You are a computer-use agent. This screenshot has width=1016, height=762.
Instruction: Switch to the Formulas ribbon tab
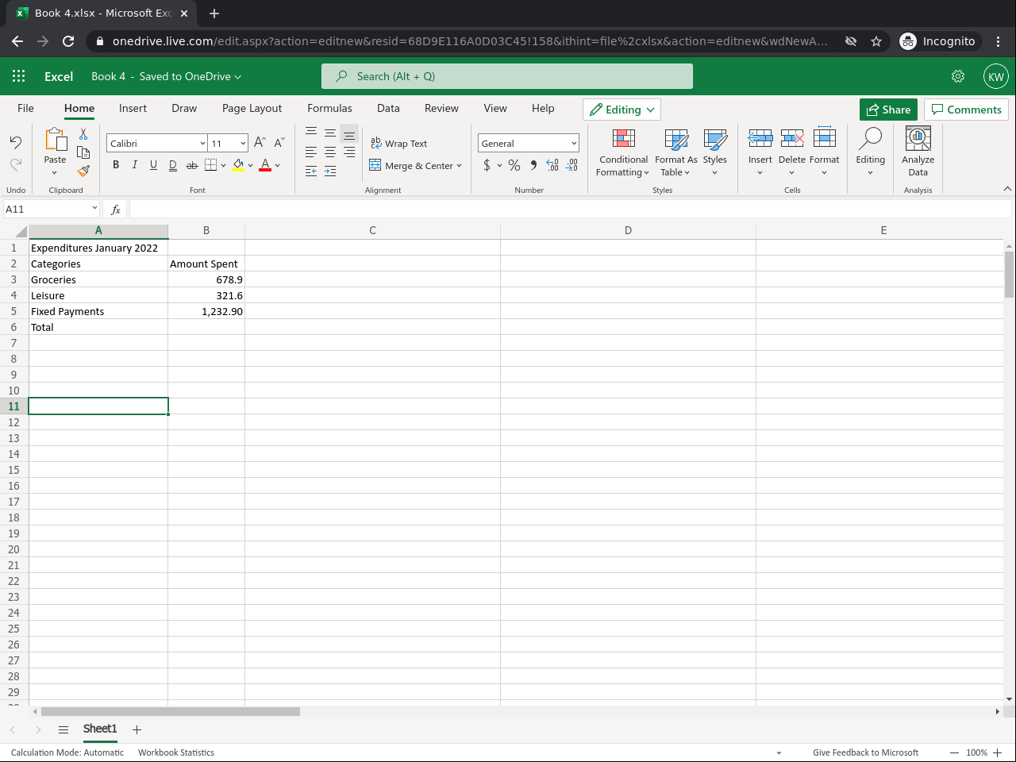click(x=329, y=109)
